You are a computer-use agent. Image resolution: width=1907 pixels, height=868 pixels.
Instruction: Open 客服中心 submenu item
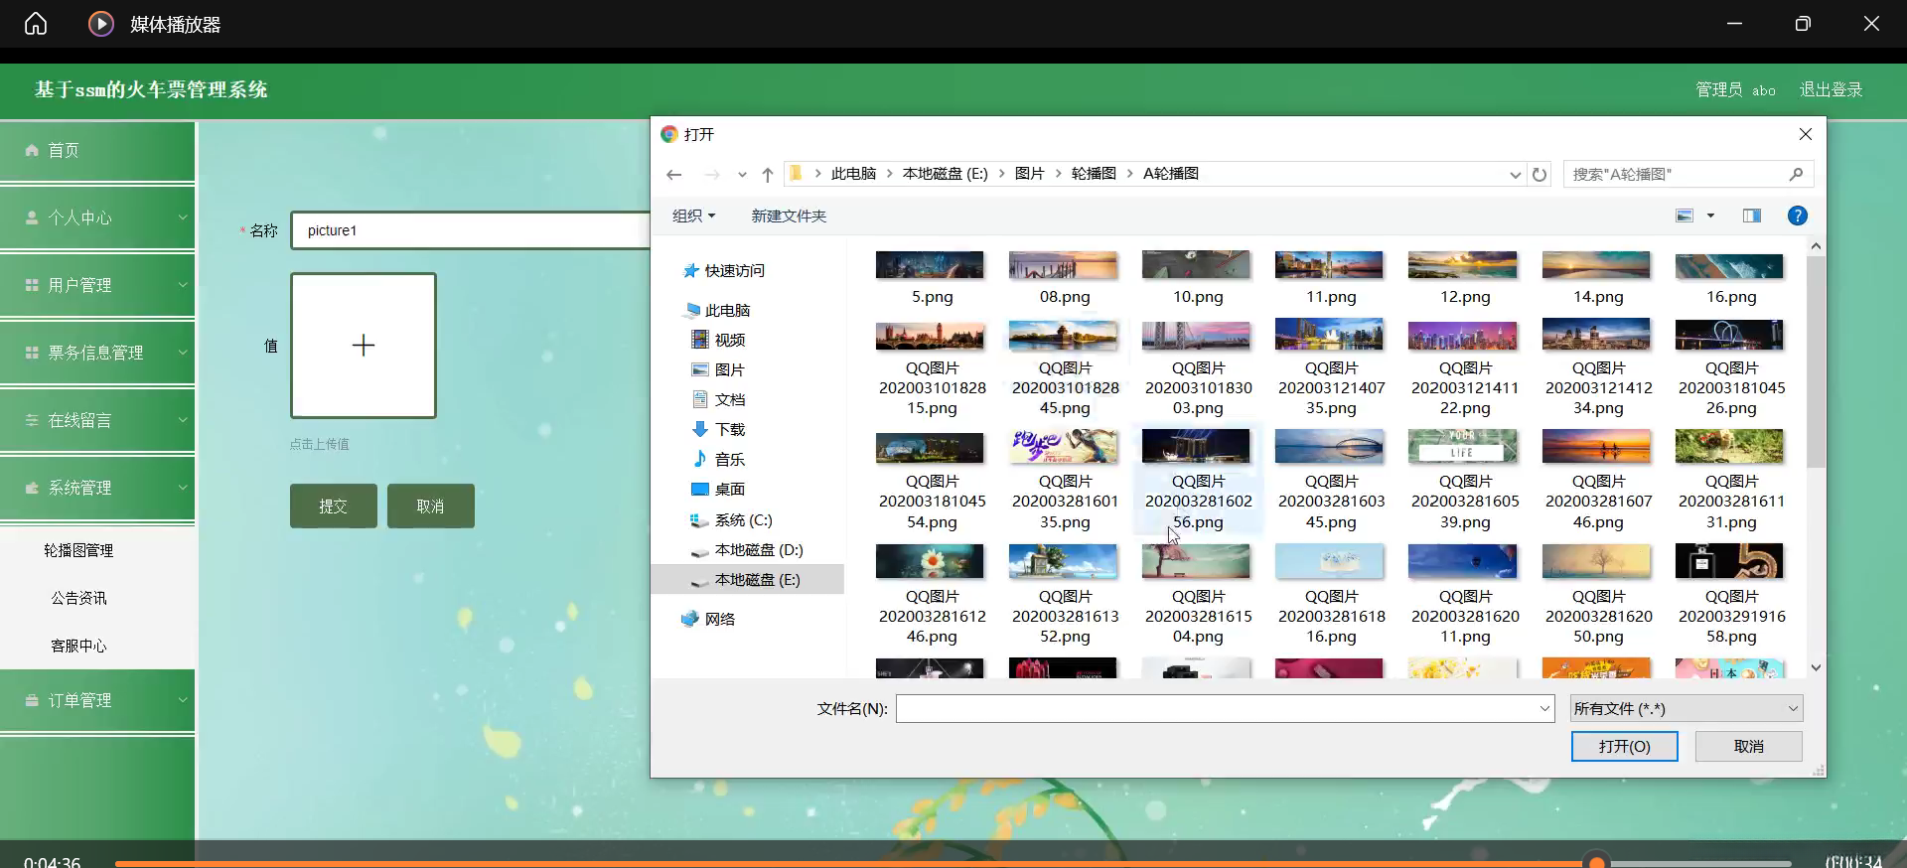78,646
